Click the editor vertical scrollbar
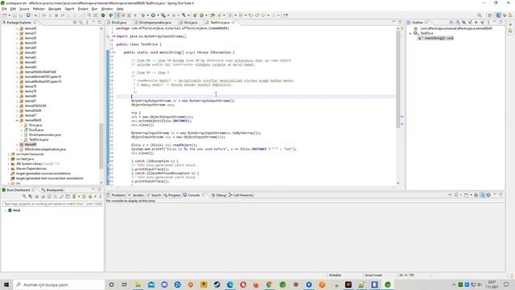The height and width of the screenshot is (290, 515). pos(398,79)
